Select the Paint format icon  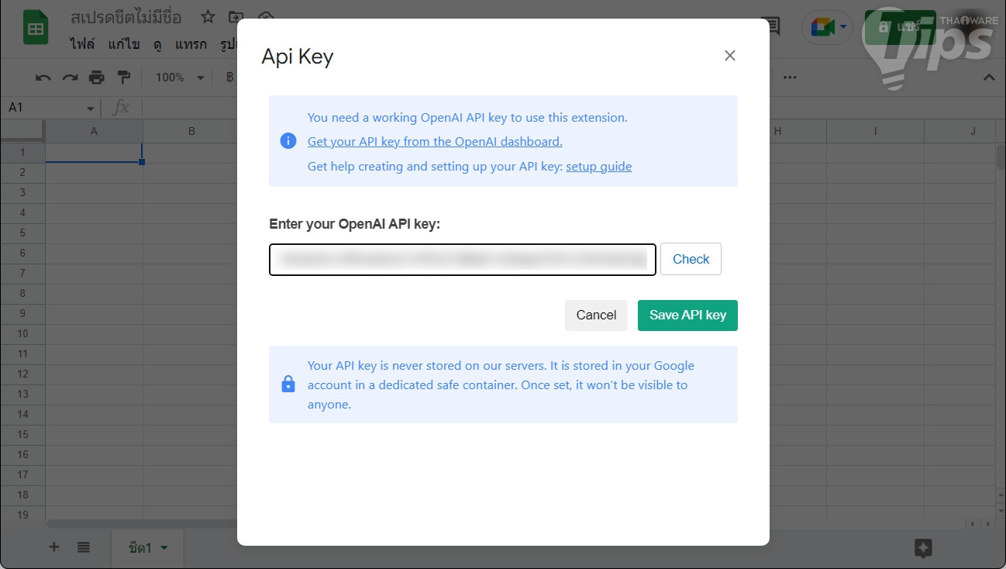[x=123, y=78]
